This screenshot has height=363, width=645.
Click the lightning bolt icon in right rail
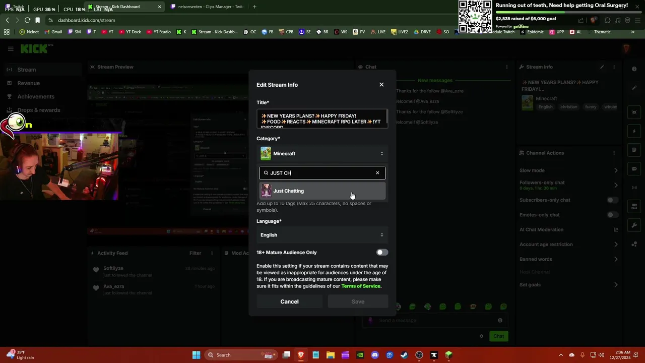click(x=634, y=132)
